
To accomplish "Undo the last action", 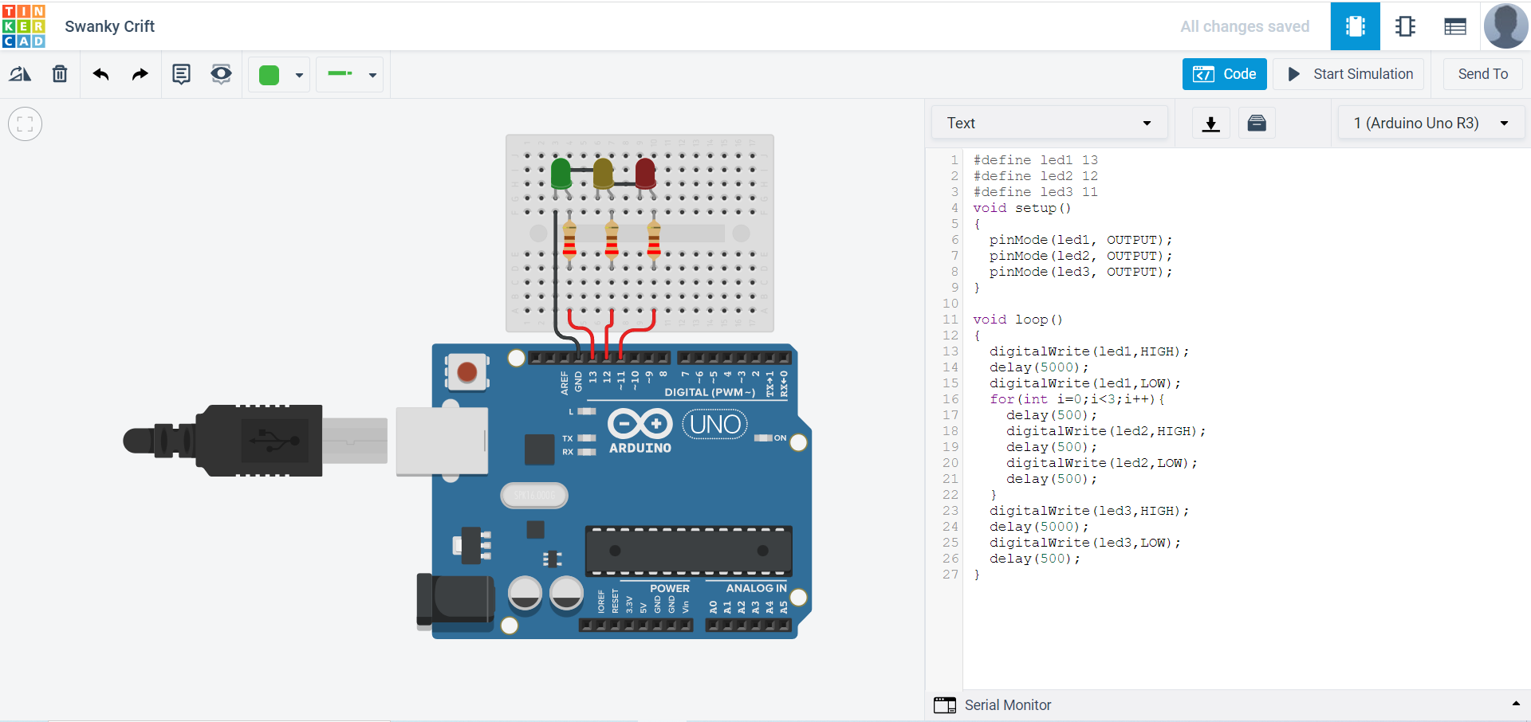I will (100, 73).
